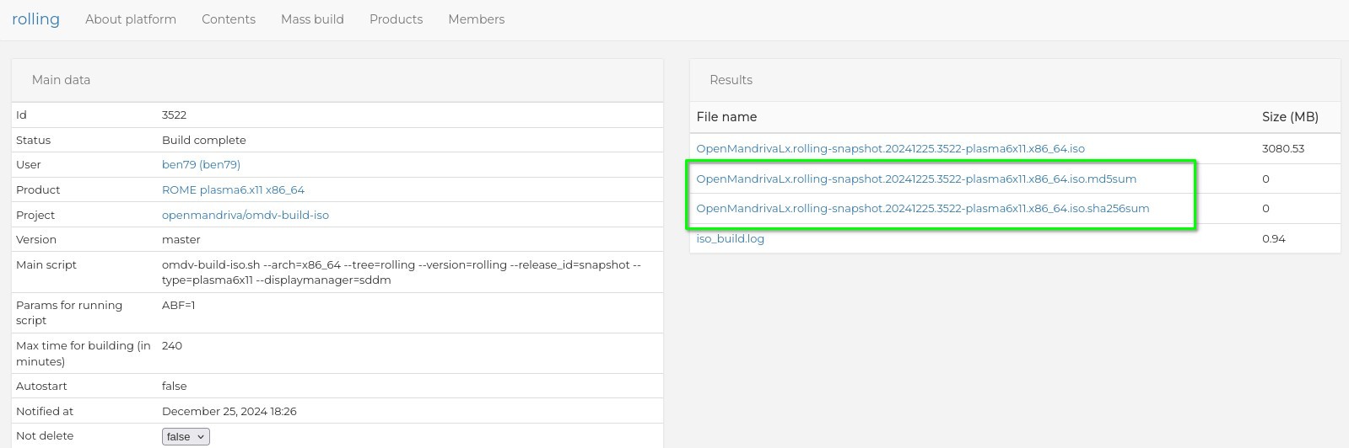1349x448 pixels.
Task: View the Members tab
Action: (476, 19)
